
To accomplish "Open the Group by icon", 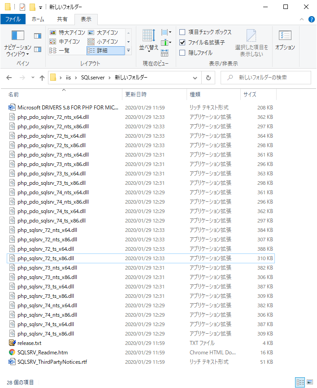I will tap(166, 32).
